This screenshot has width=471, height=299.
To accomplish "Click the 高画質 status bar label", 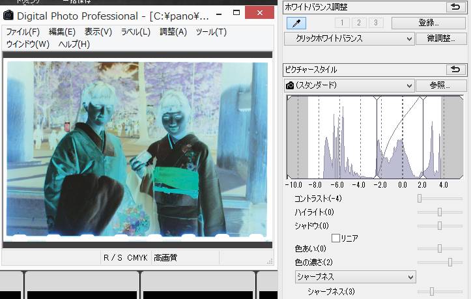I will click(165, 258).
